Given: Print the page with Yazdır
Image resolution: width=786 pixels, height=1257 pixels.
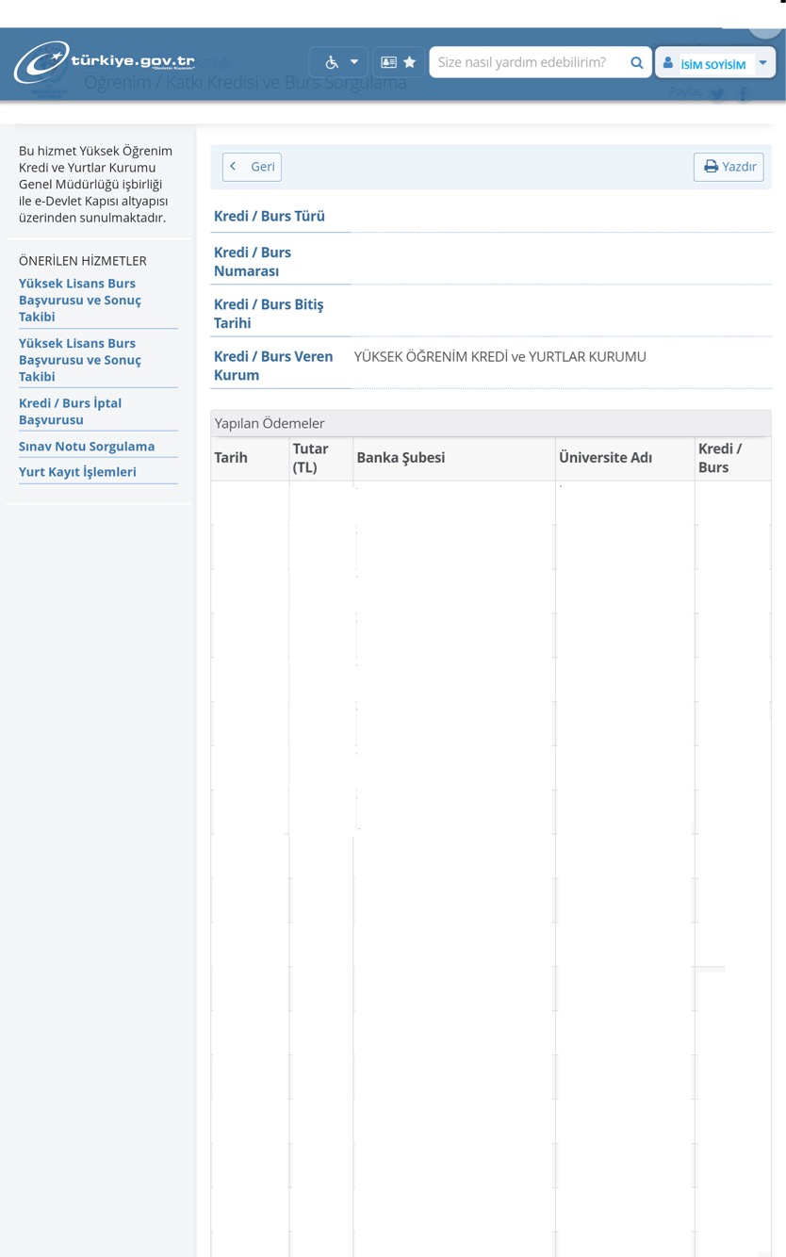Looking at the screenshot, I should (729, 167).
